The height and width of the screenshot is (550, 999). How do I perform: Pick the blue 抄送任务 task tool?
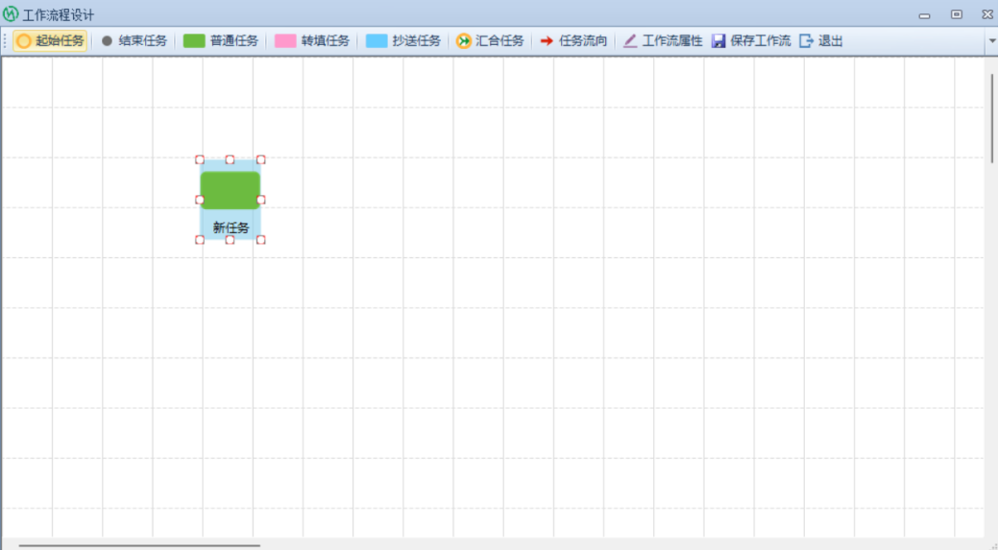pyautogui.click(x=403, y=41)
